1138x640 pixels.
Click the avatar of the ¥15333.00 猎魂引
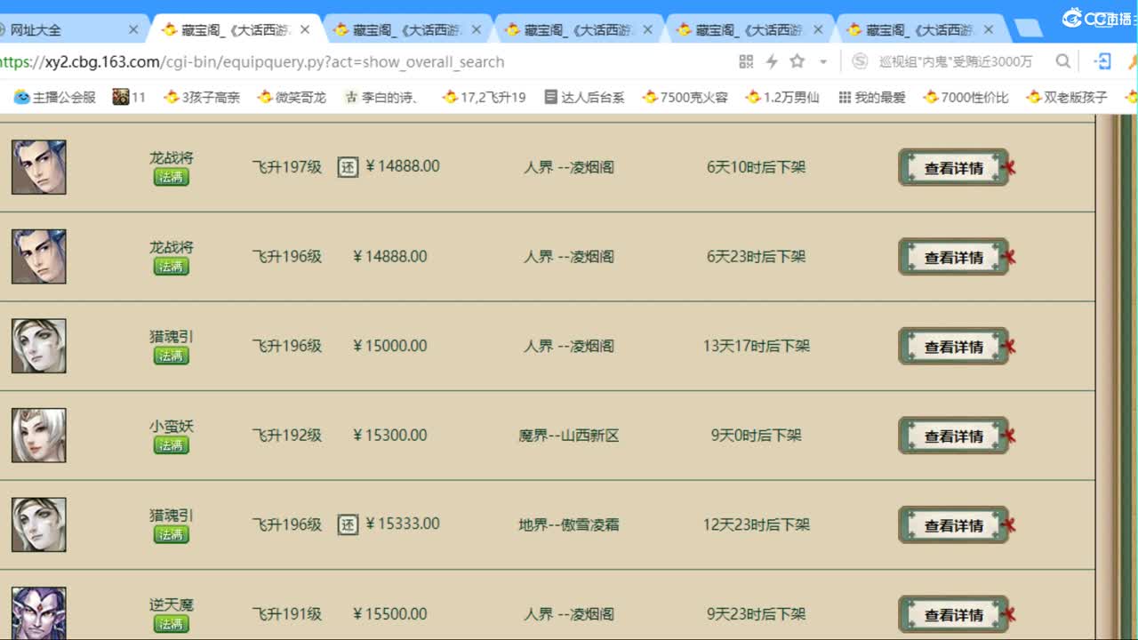(39, 524)
